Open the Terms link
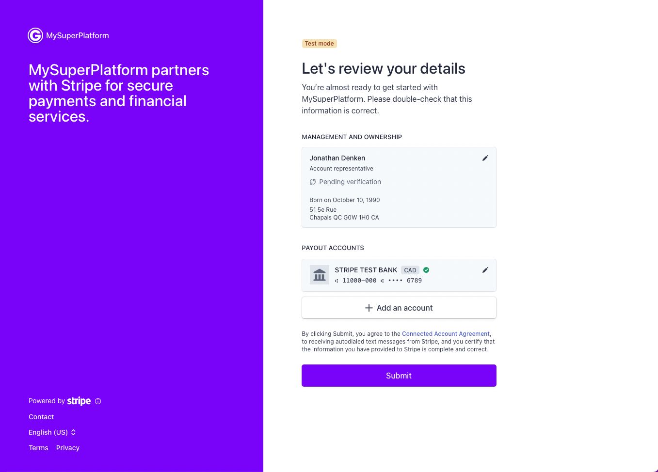 pos(38,448)
